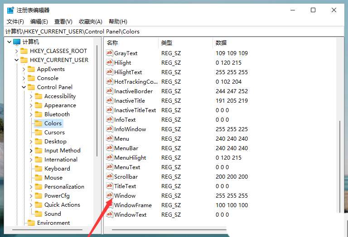
Task: Click the 100 100 100 WindowFrame data
Action: [x=232, y=205]
